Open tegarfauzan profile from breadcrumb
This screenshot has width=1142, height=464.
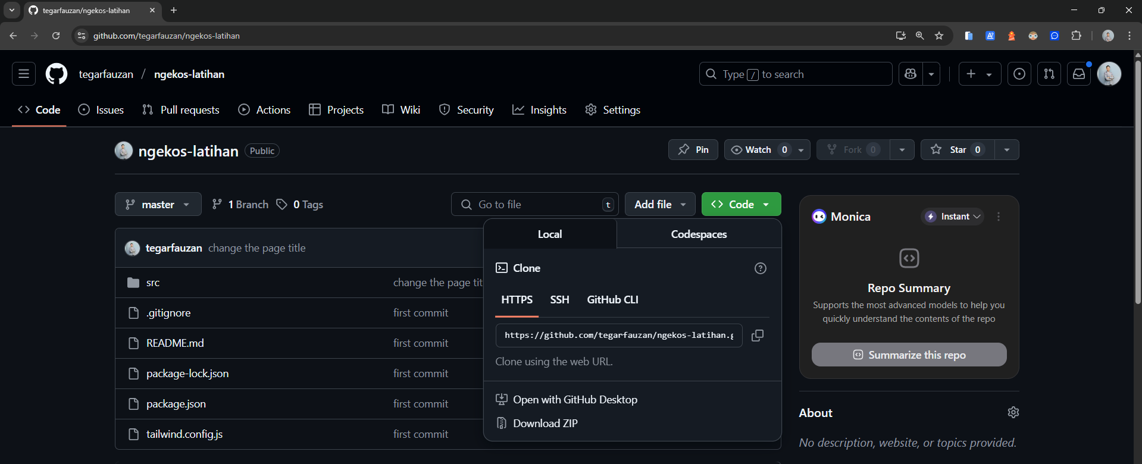coord(106,74)
